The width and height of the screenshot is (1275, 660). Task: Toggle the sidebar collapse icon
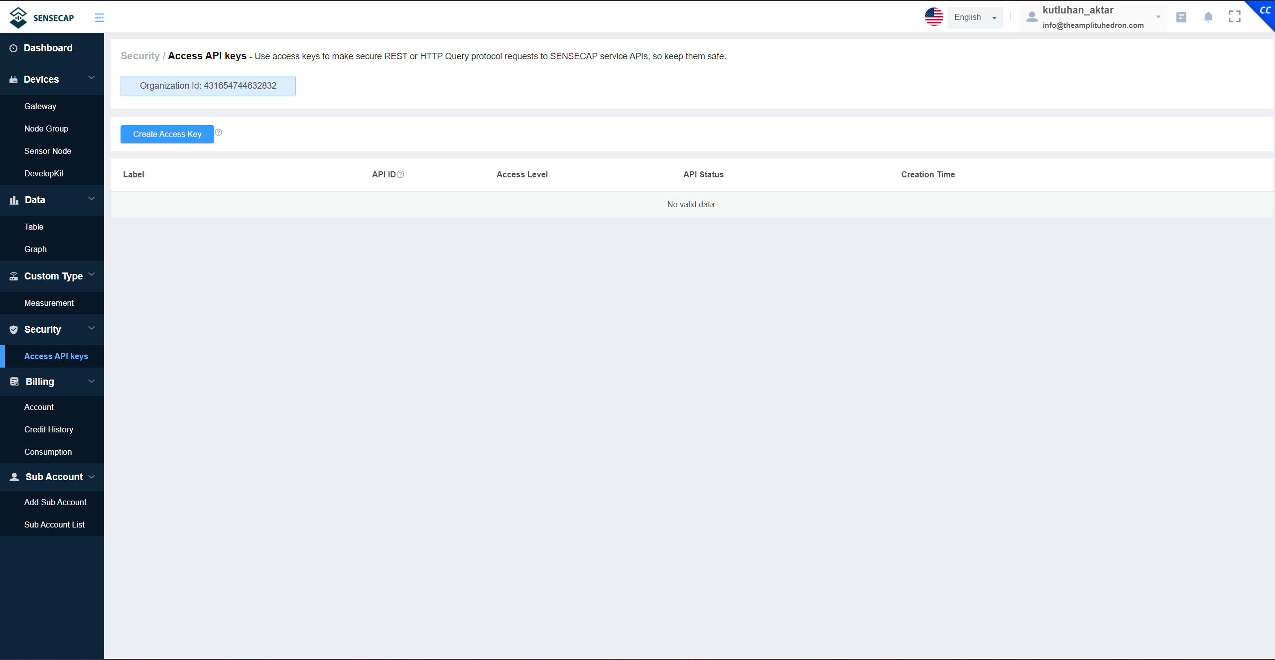point(99,17)
